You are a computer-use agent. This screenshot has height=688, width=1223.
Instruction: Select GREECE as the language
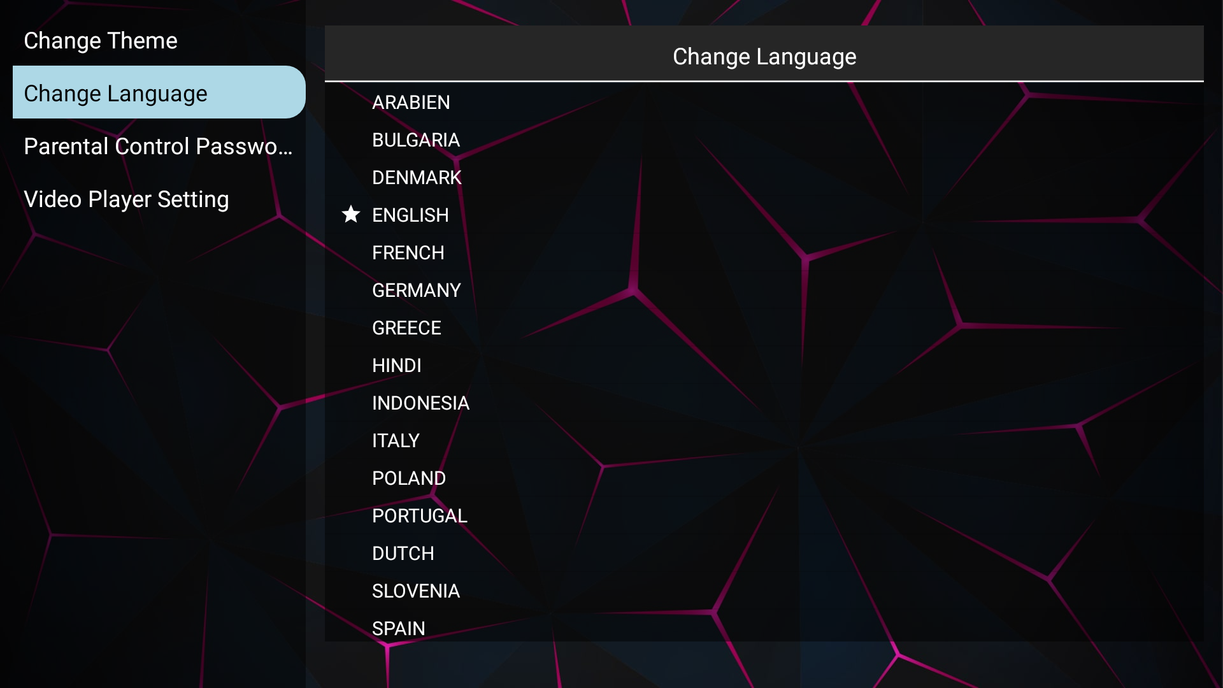click(406, 328)
